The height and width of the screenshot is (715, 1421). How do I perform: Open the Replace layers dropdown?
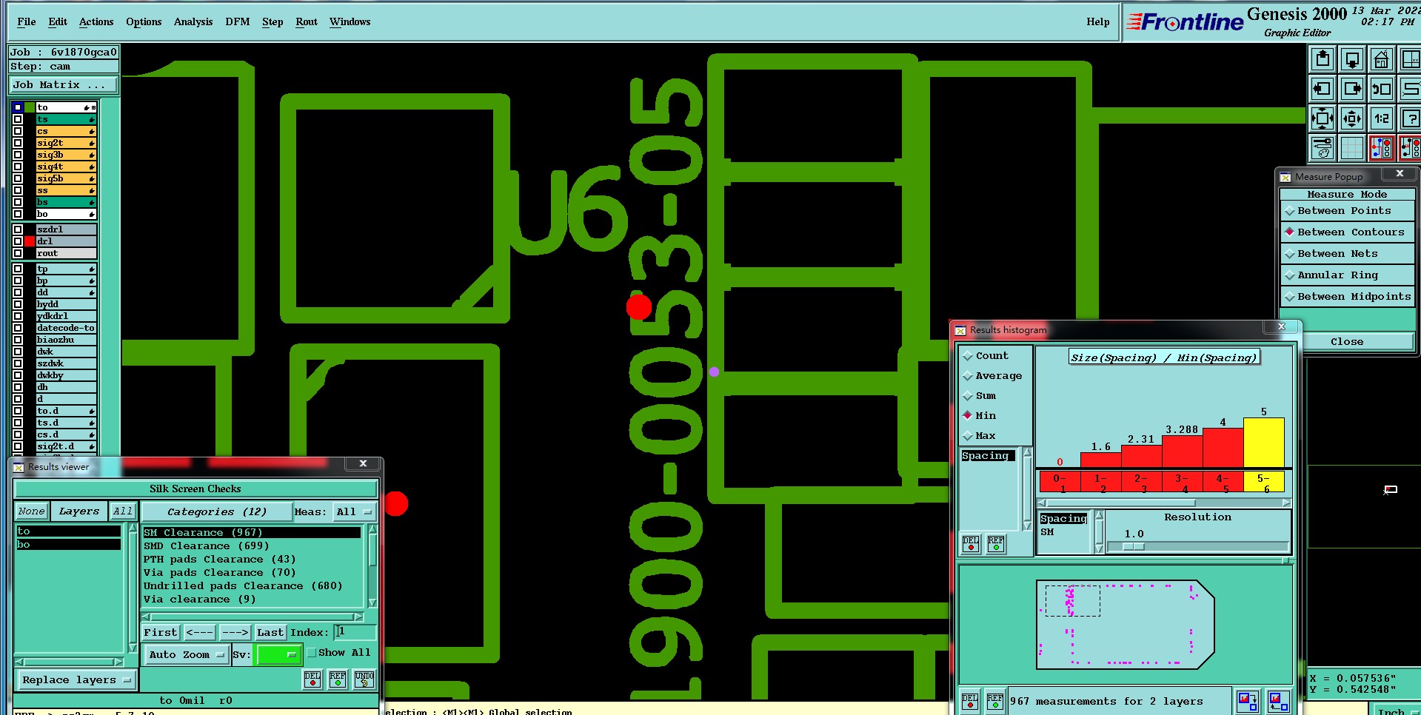pyautogui.click(x=76, y=679)
